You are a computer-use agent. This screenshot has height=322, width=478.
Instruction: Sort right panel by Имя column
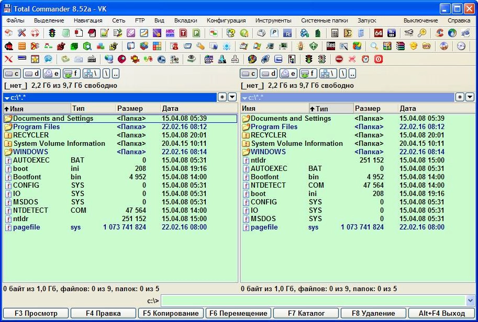(275, 108)
